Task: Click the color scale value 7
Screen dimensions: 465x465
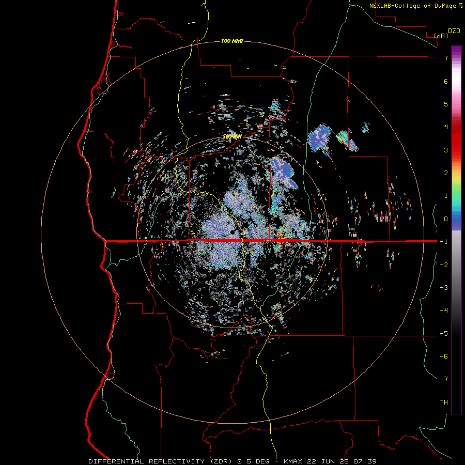Action: (446, 58)
